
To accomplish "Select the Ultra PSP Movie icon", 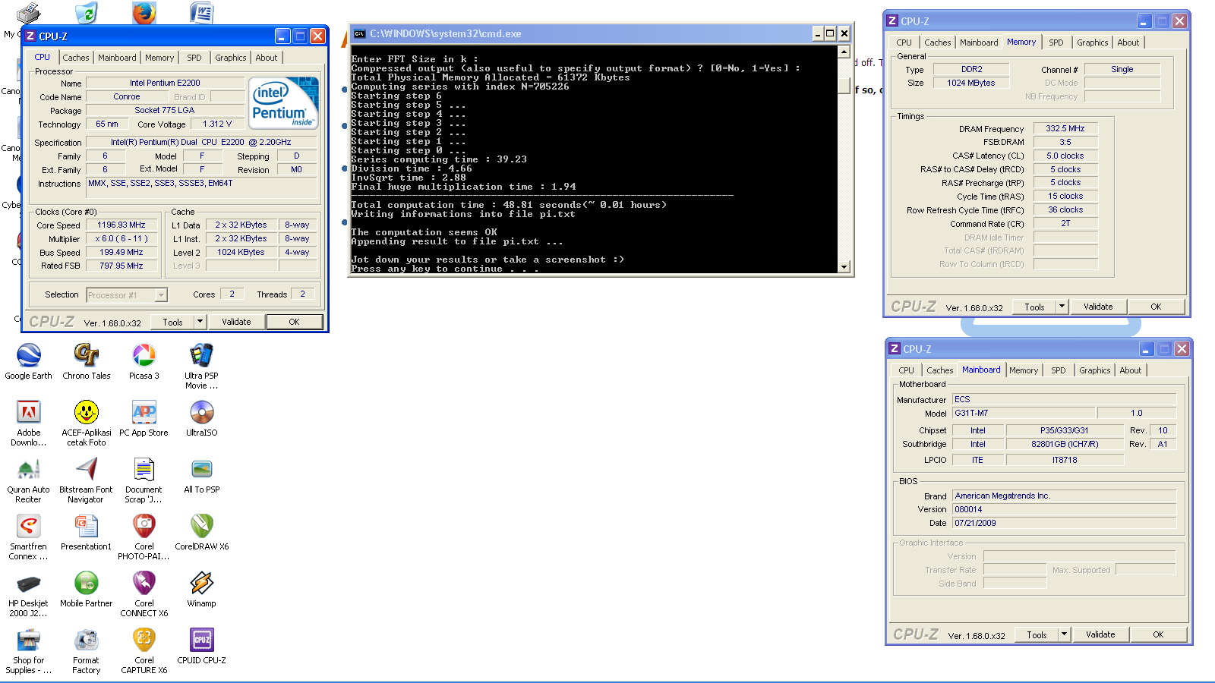I will 201,355.
